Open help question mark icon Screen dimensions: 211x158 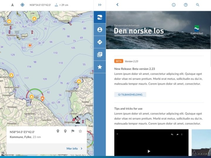pyautogui.click(x=186, y=5)
